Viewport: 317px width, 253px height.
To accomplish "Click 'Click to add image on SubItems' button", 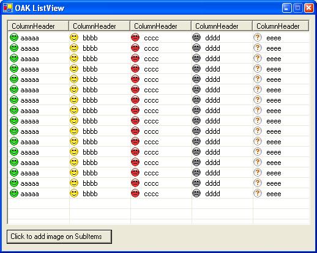I will tap(59, 237).
